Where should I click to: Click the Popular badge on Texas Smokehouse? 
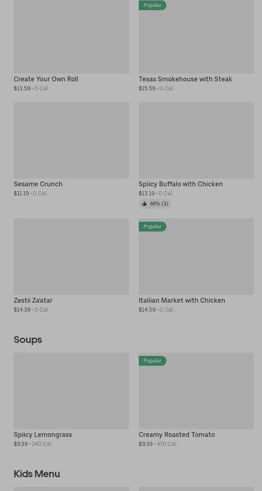pos(153,5)
